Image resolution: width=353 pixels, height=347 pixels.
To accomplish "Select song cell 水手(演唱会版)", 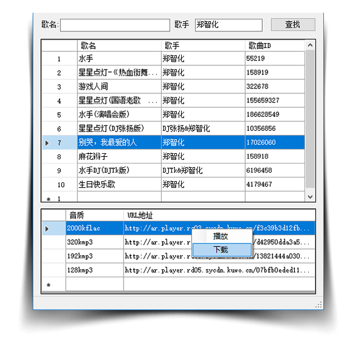I will coord(119,114).
